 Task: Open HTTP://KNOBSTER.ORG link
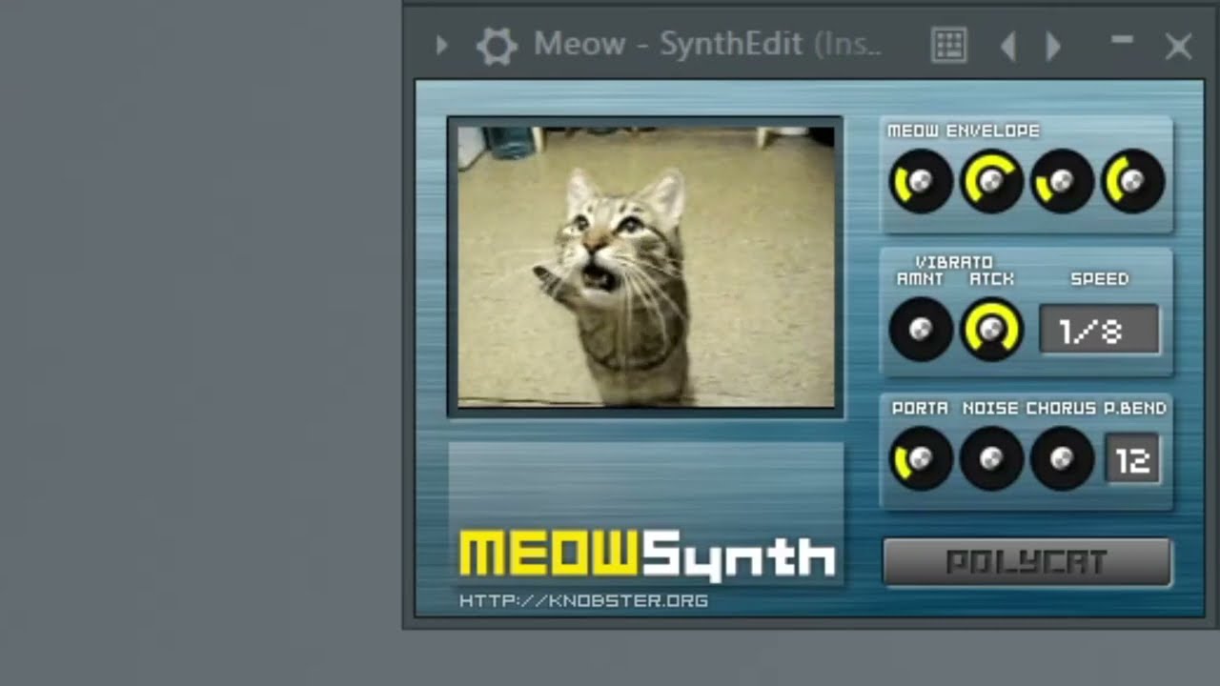click(583, 601)
